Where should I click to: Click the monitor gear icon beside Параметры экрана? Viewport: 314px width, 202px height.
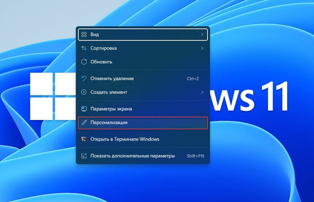pyautogui.click(x=84, y=109)
